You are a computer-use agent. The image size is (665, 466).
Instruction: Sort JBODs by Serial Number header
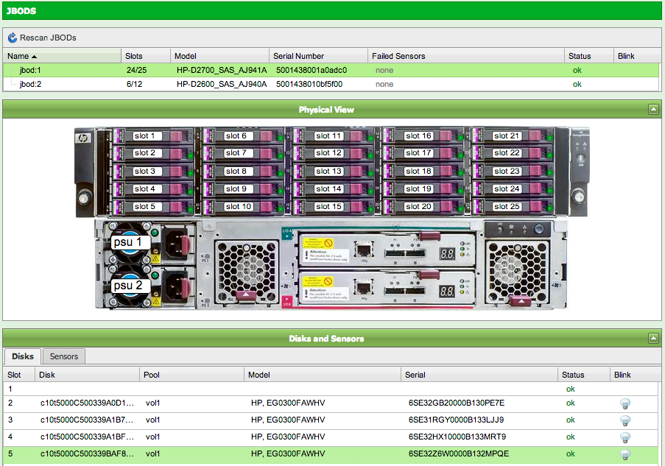[x=318, y=56]
